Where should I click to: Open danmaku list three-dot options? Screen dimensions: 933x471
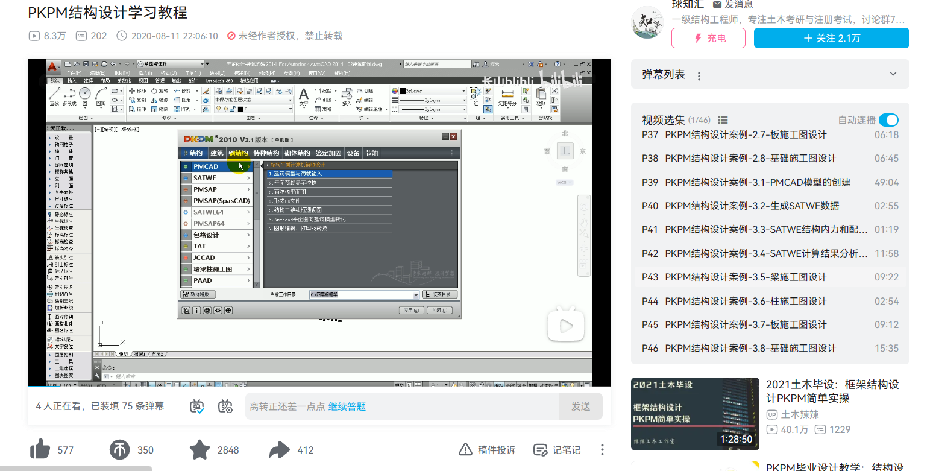pos(699,76)
